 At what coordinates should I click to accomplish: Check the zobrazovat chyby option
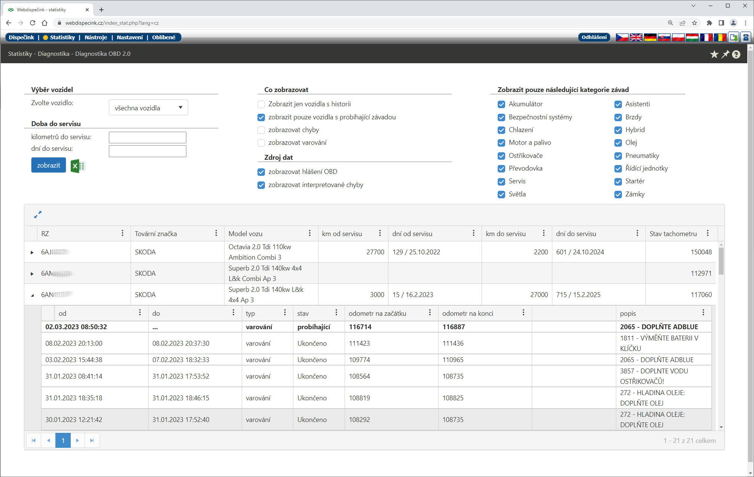[x=261, y=130]
